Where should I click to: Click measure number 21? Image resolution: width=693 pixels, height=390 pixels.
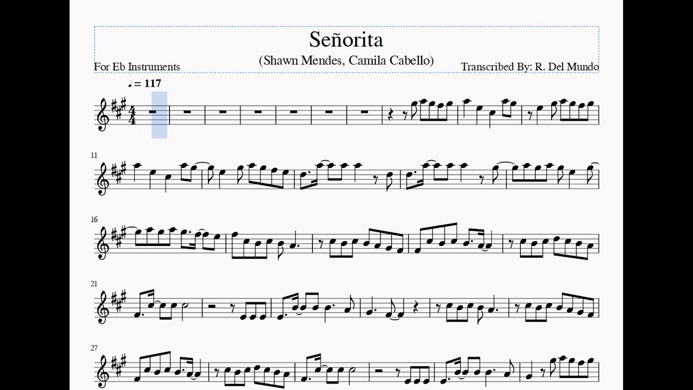pyautogui.click(x=94, y=284)
